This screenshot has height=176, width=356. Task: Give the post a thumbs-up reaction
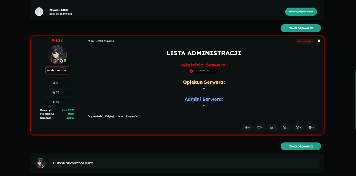click(x=247, y=127)
